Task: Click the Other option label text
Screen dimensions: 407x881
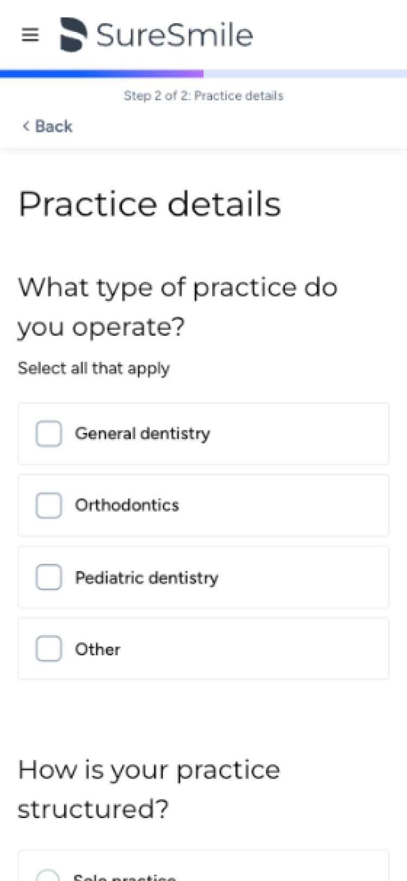Action: point(98,649)
